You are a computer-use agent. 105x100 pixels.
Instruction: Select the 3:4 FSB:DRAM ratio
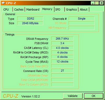[x=62, y=43]
